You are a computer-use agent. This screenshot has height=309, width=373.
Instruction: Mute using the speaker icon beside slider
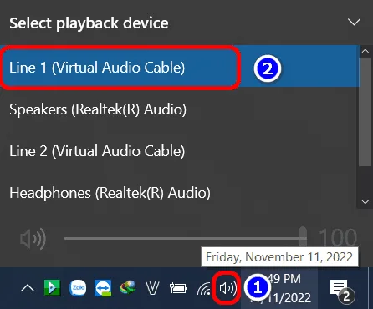(33, 239)
